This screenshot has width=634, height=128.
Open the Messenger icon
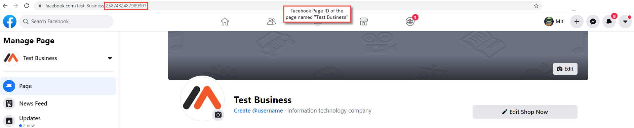[593, 22]
